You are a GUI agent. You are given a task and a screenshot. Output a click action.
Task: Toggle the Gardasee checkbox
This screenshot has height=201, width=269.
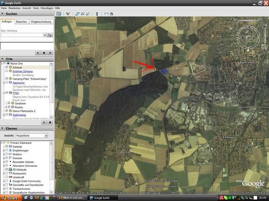pyautogui.click(x=9, y=103)
